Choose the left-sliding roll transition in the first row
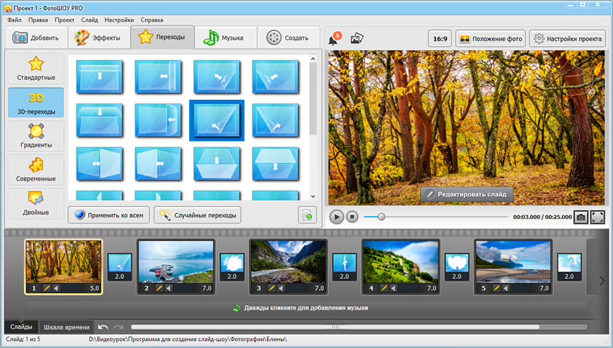 158,76
